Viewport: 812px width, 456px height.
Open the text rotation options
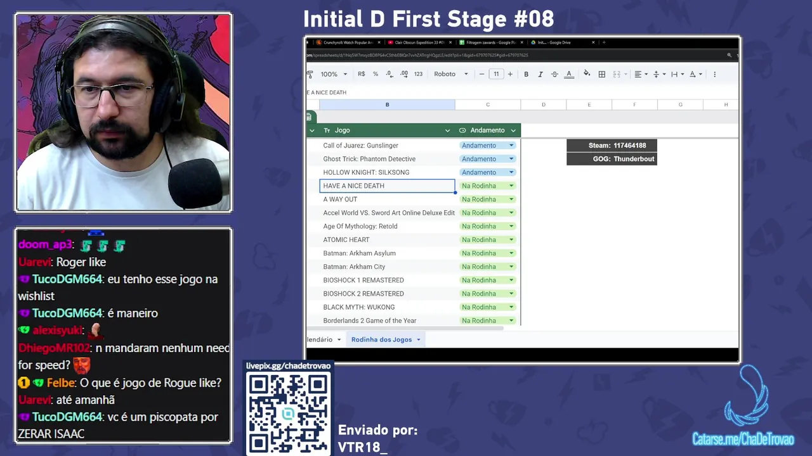(x=696, y=74)
